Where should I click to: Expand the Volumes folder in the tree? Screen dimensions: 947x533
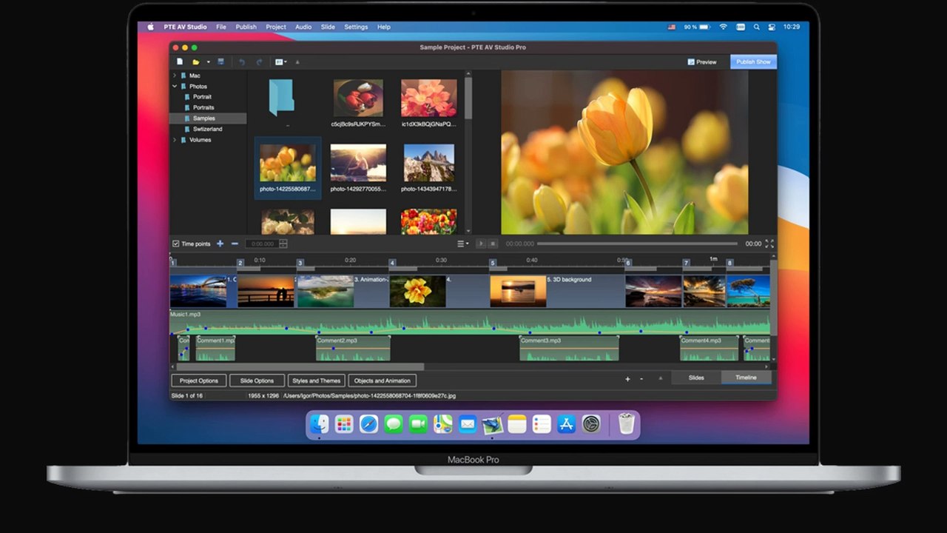(x=175, y=140)
